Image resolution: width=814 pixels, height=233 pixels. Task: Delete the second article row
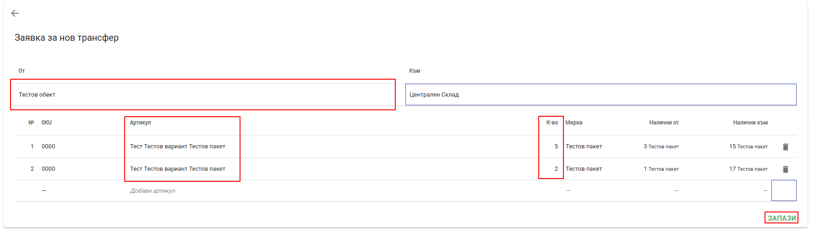(786, 169)
